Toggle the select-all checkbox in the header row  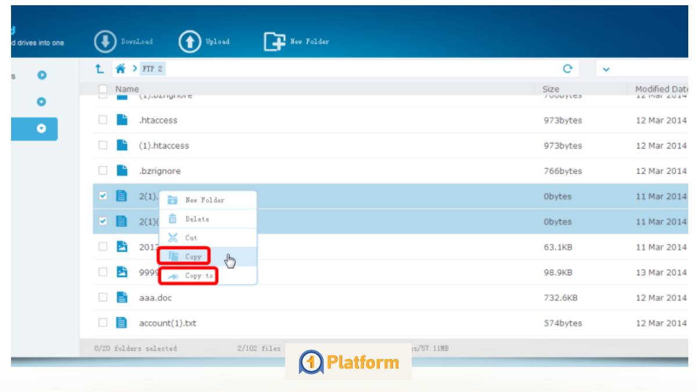pyautogui.click(x=102, y=89)
